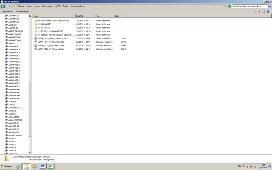Show hidden system tray icons

243,166
